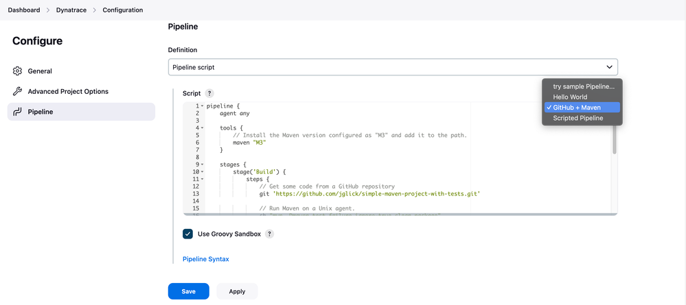
Task: Collapse the code fold arrow at line 1
Action: (x=202, y=106)
